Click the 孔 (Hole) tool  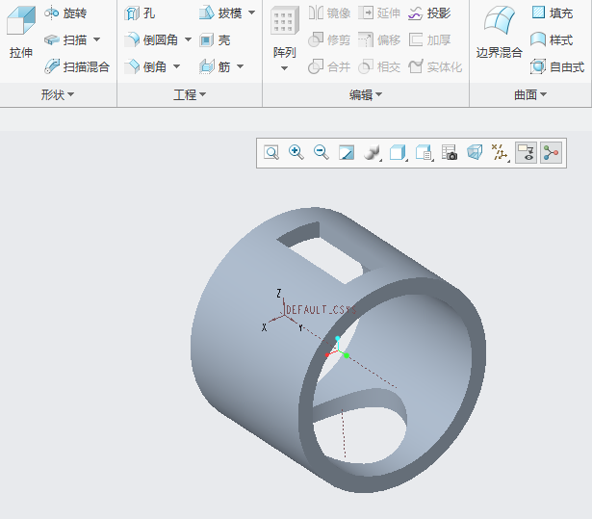click(141, 13)
